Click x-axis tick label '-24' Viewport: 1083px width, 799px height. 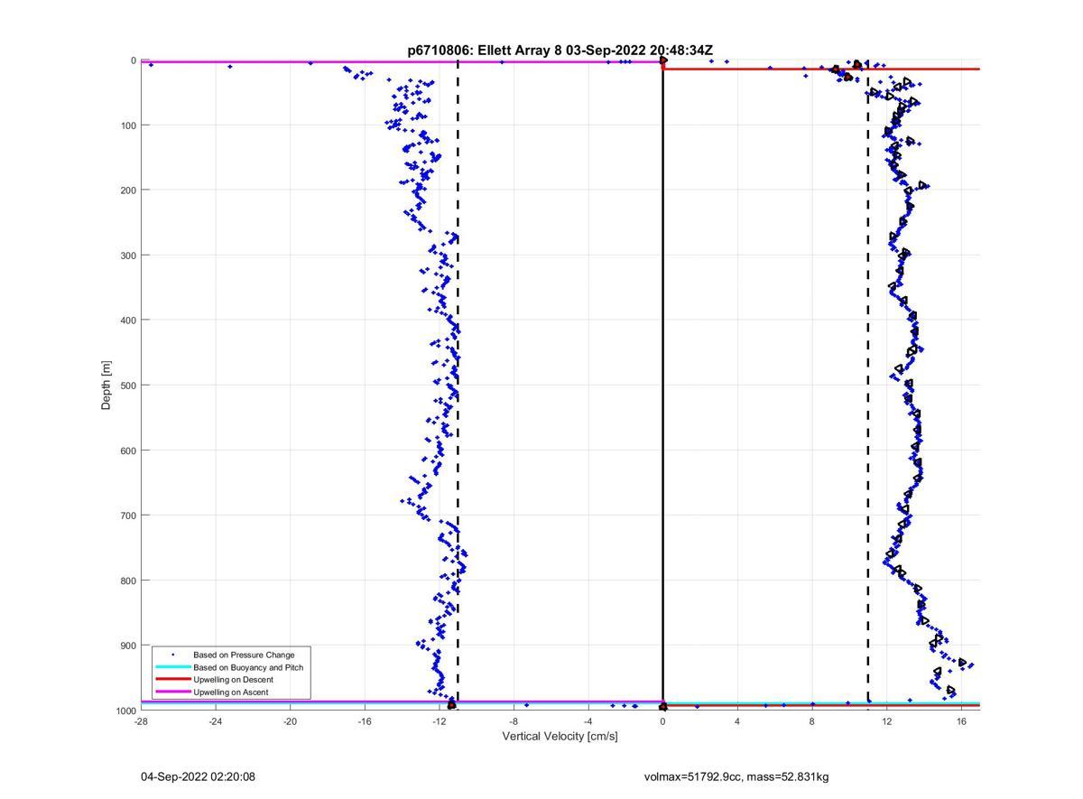pyautogui.click(x=215, y=721)
